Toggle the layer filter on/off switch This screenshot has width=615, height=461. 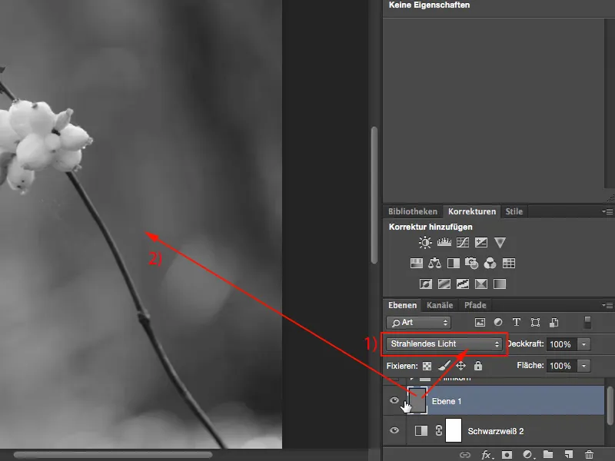tap(587, 322)
